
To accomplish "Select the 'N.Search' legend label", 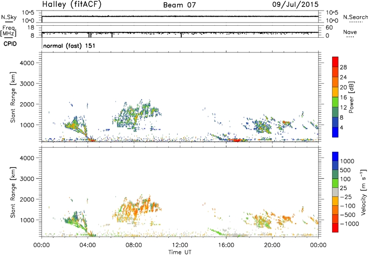I will (x=355, y=17).
